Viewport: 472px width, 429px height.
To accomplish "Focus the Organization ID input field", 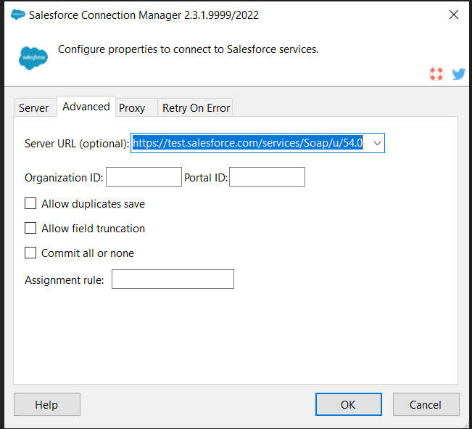I will point(144,176).
